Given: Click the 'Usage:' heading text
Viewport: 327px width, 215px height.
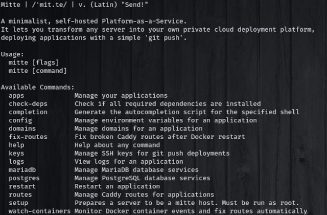Looking at the screenshot, I should click(12, 54).
